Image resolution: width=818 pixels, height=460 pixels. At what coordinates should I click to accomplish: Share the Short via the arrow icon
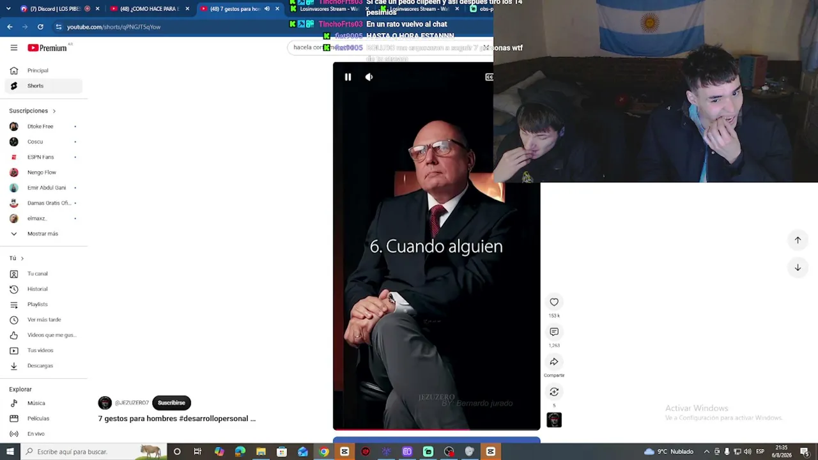tap(554, 362)
